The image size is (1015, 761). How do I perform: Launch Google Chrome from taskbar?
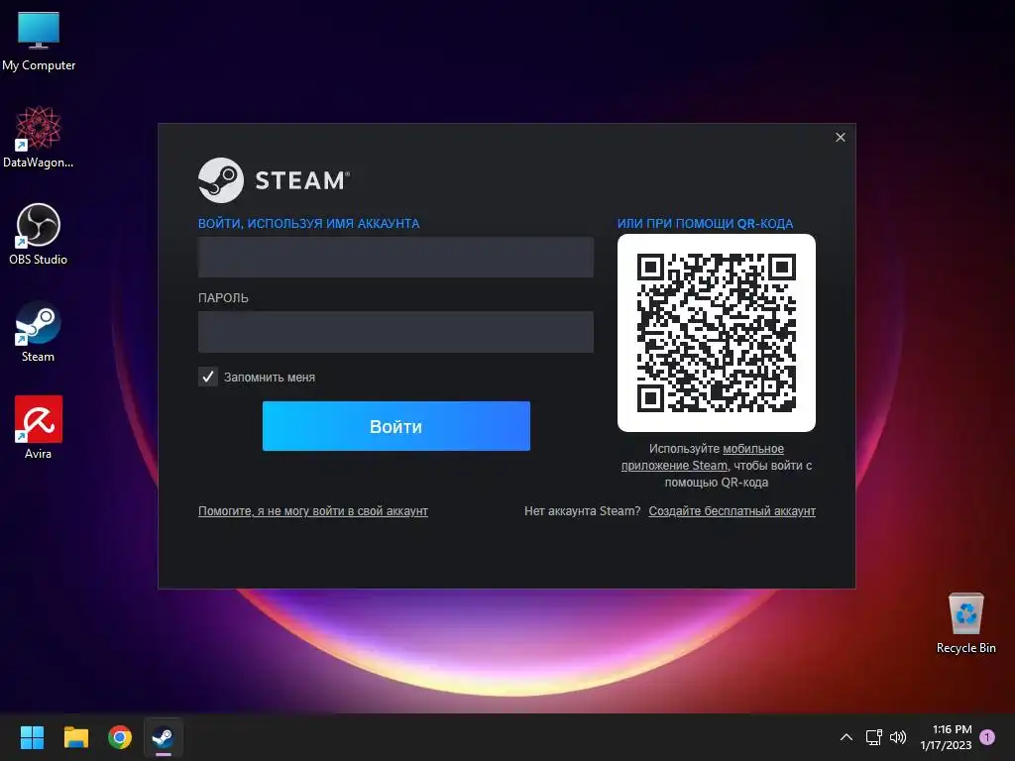point(120,737)
